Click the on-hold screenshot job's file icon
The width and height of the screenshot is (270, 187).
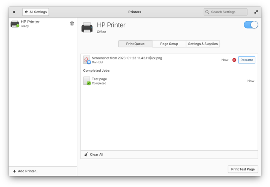(x=87, y=60)
